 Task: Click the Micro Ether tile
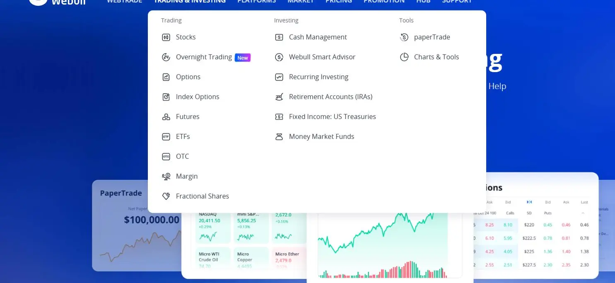coord(289,258)
